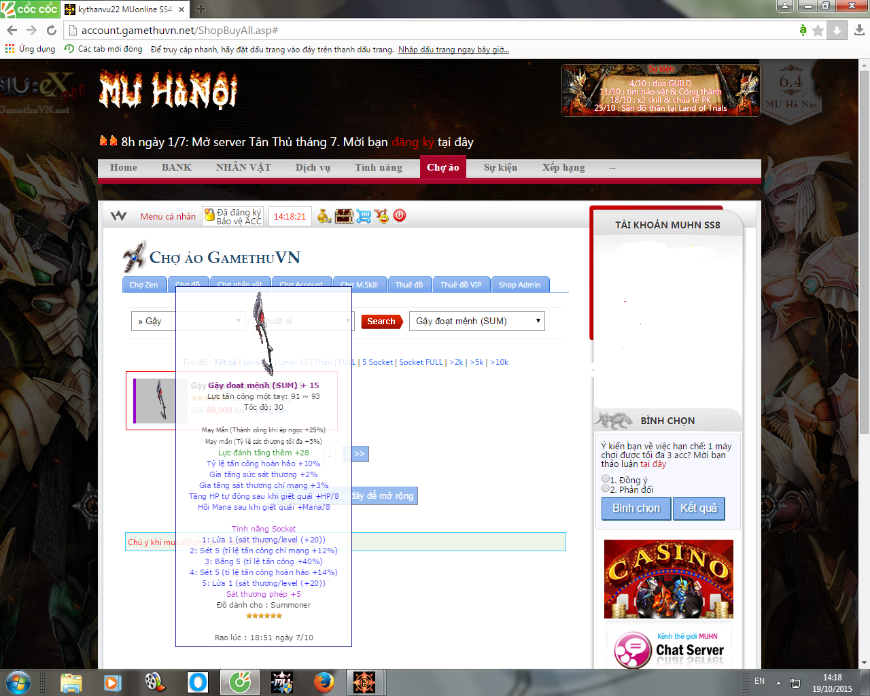The width and height of the screenshot is (870, 696).
Task: Open the Thuê đồ VIP tab
Action: [461, 285]
